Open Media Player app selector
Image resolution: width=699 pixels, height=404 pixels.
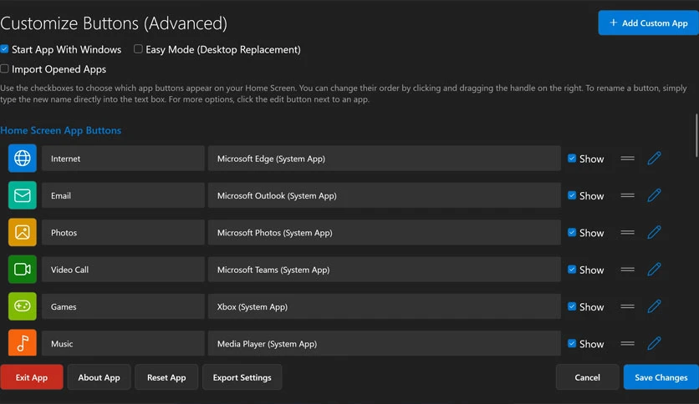point(385,343)
